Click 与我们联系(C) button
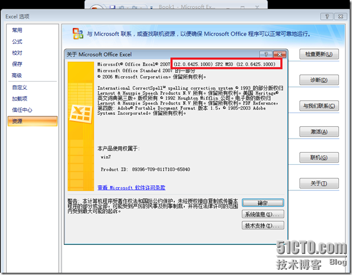 point(319,106)
